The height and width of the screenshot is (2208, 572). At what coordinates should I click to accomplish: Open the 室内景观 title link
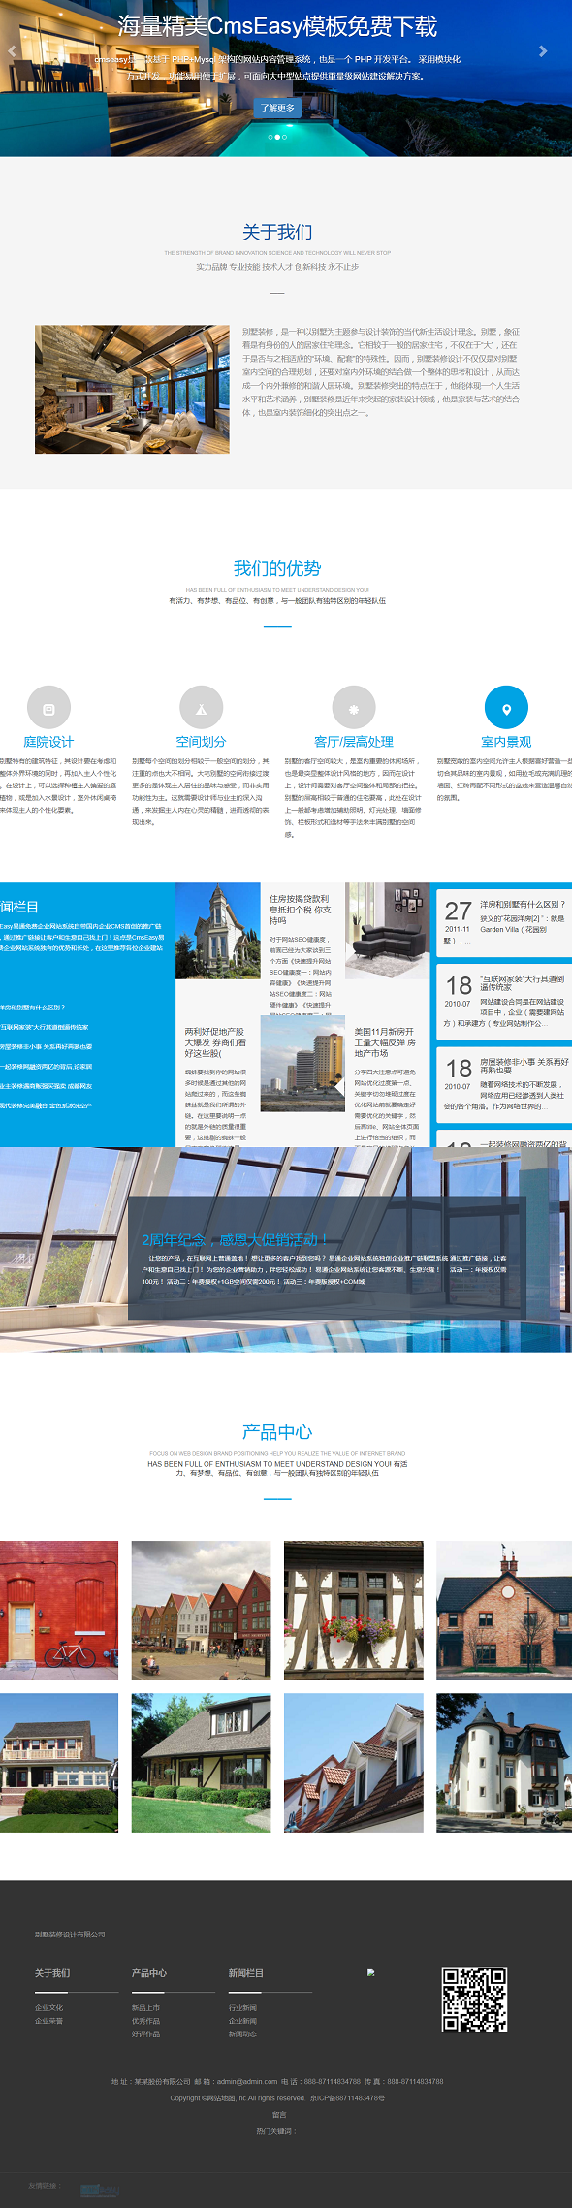506,742
